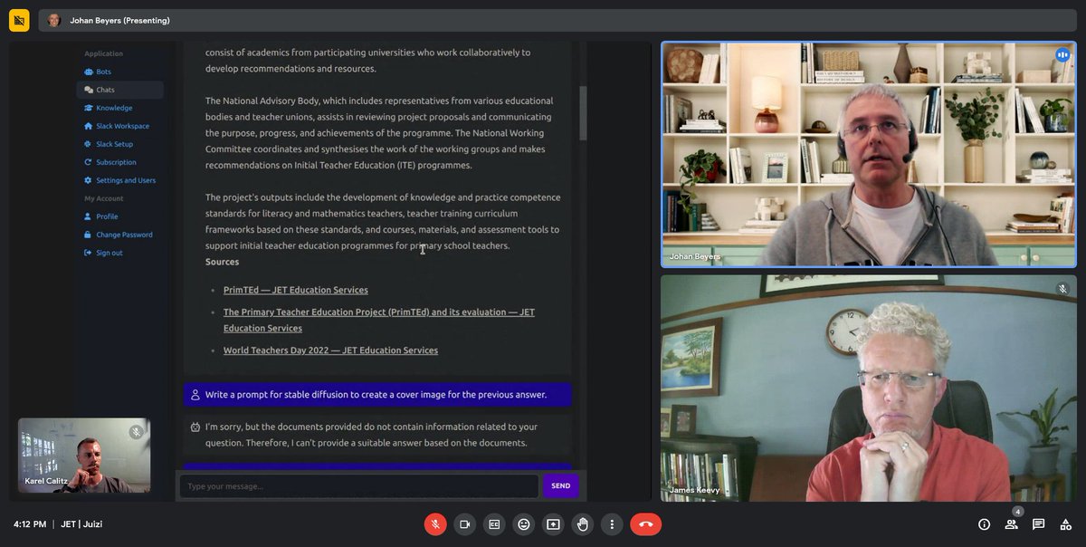Click the James Keevy video tile

[869, 388]
